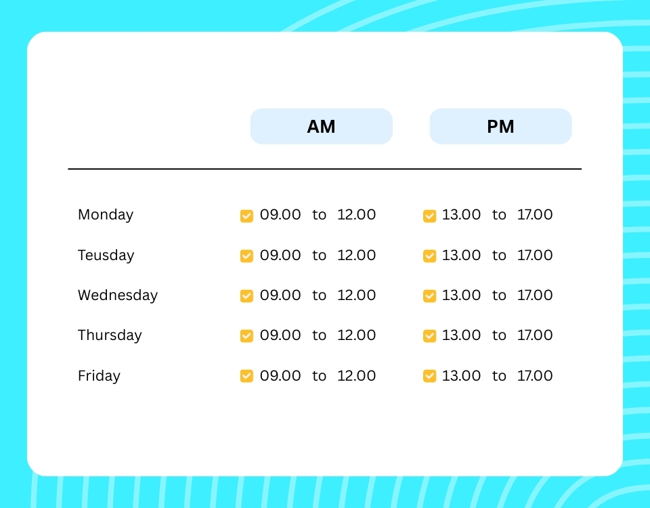Screen dimensions: 650x508
Task: Uncheck Thursday PM checkbox
Action: click(x=429, y=336)
